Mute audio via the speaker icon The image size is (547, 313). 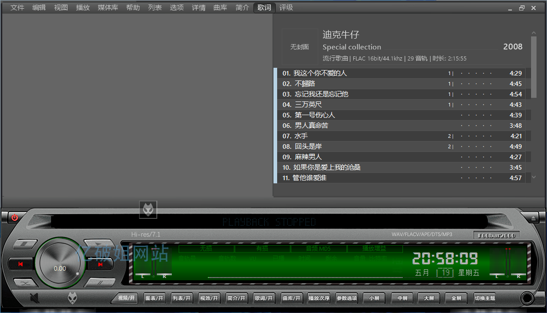[33, 299]
